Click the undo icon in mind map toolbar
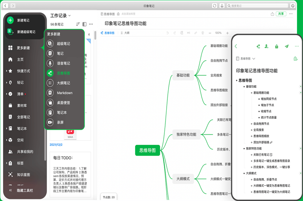Screen dimensions: 303x201 (x=168, y=33)
